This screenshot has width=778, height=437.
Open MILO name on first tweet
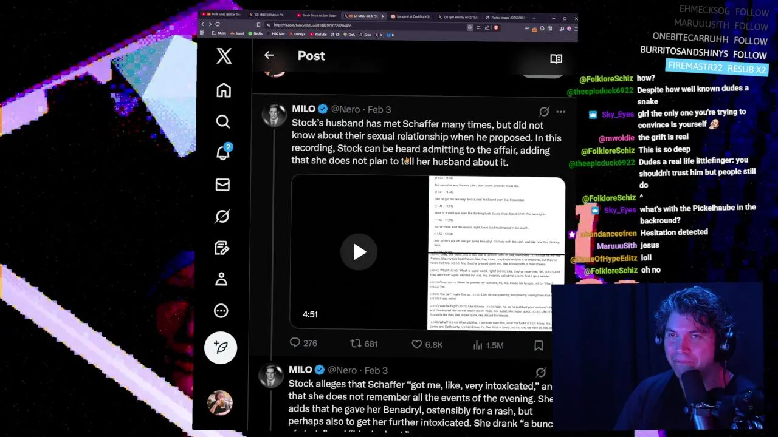(303, 109)
